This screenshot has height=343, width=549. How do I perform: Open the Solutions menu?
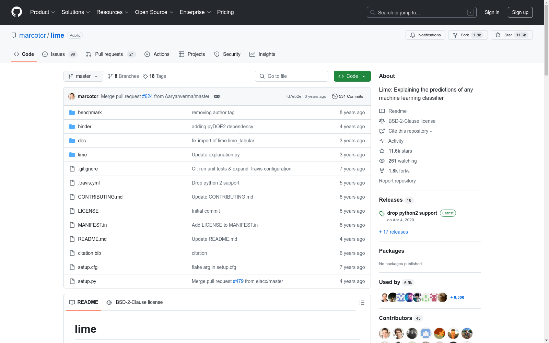[x=76, y=12]
